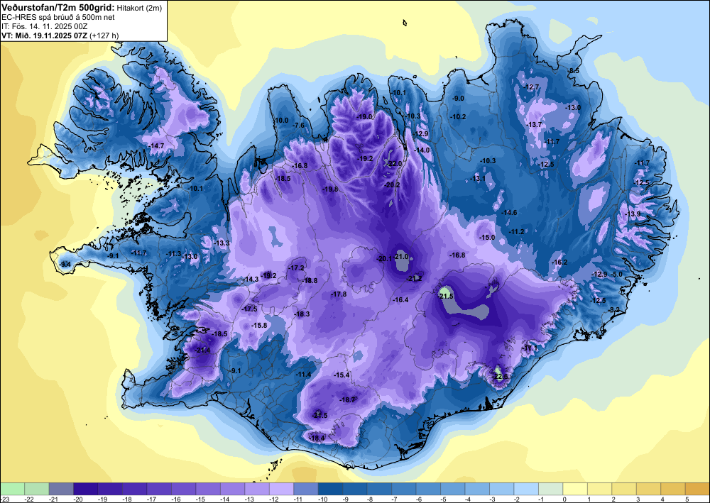The width and height of the screenshot is (710, 503).
Task: Click the -19.0 temperature label
Action: (x=364, y=116)
